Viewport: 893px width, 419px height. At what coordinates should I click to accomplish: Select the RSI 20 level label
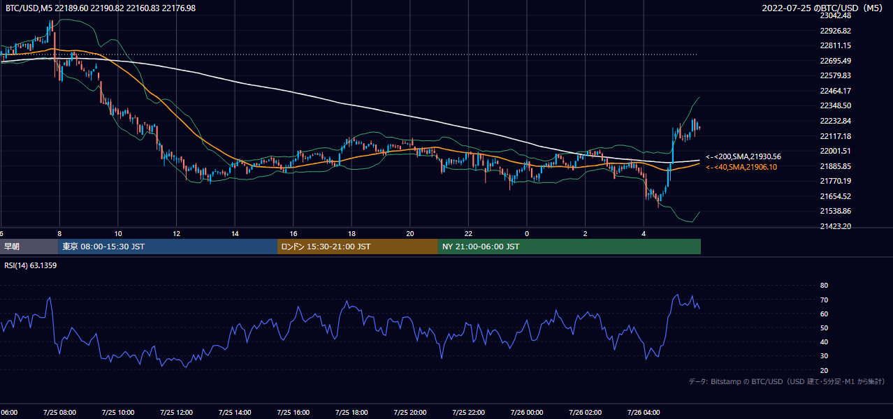pyautogui.click(x=824, y=370)
